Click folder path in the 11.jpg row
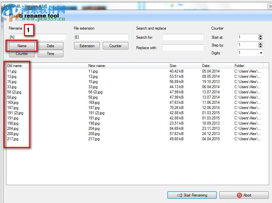Viewport: 272px width, 203px height. [x=248, y=71]
